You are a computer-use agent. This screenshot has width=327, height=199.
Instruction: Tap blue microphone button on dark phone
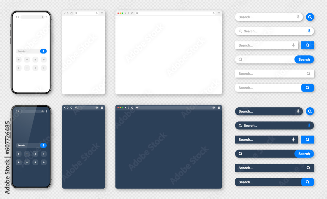[x=43, y=145]
